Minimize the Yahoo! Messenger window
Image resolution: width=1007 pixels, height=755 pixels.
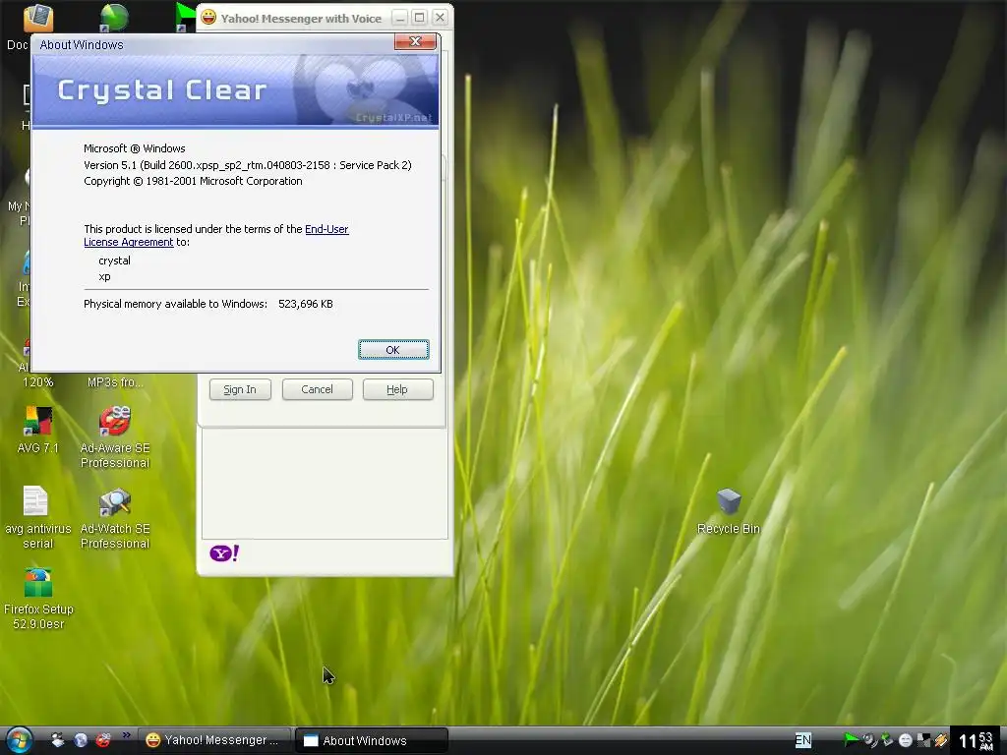(400, 18)
